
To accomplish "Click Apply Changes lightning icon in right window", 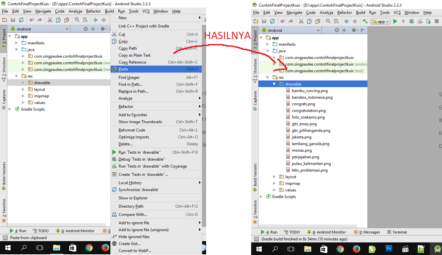I will click(x=403, y=21).
